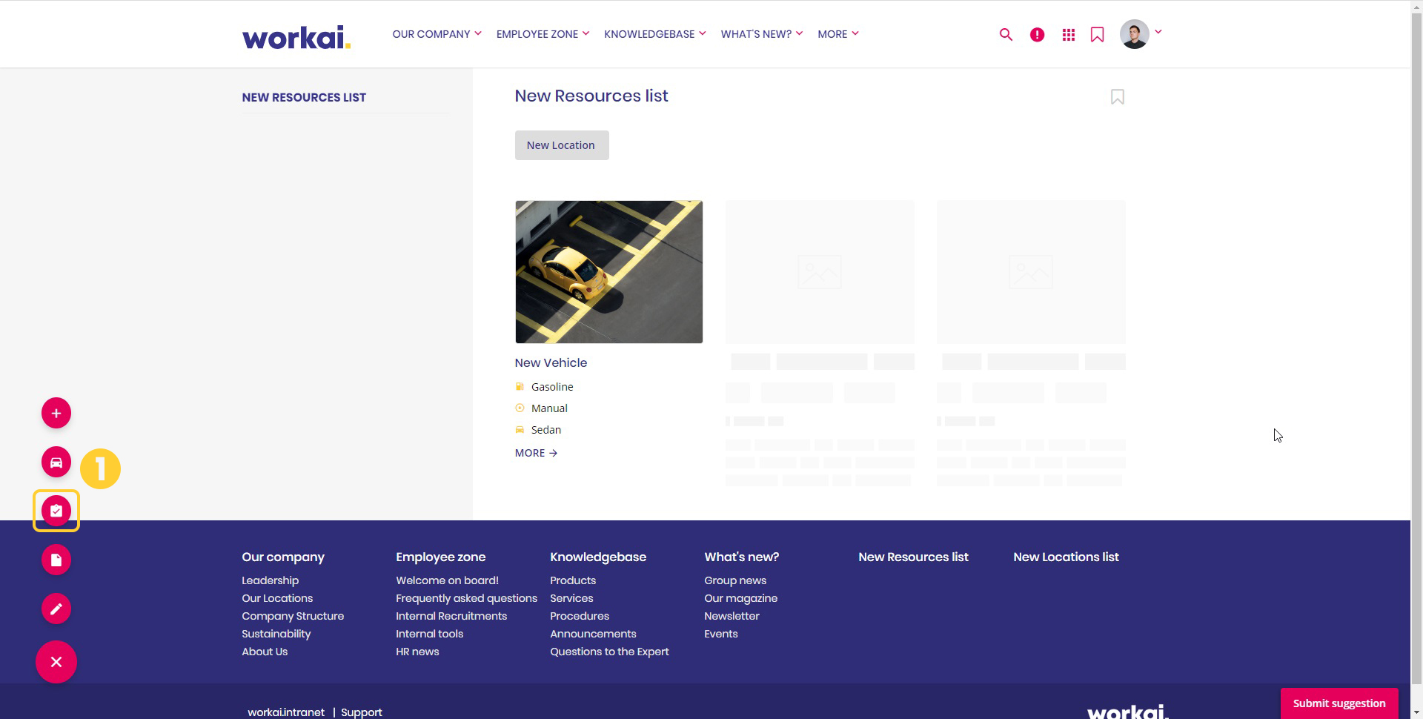Open the yellow car vehicle thumbnail
Viewport: 1423px width, 719px height.
click(609, 272)
